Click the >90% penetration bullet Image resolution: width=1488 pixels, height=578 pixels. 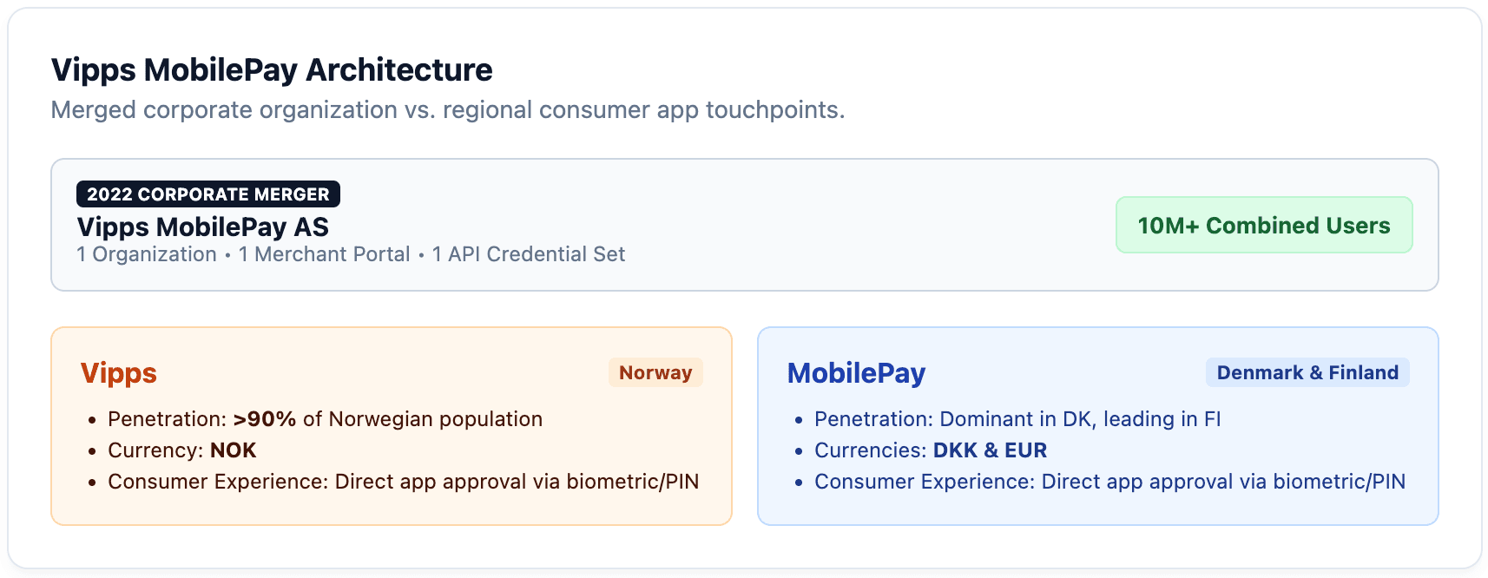(x=325, y=419)
